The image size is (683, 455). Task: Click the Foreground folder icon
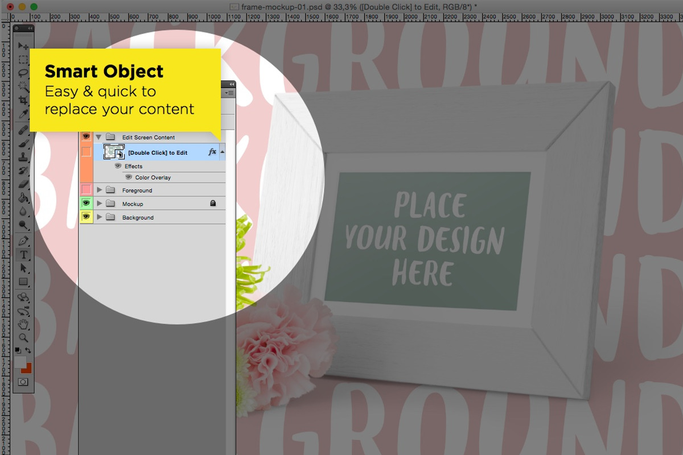point(110,190)
